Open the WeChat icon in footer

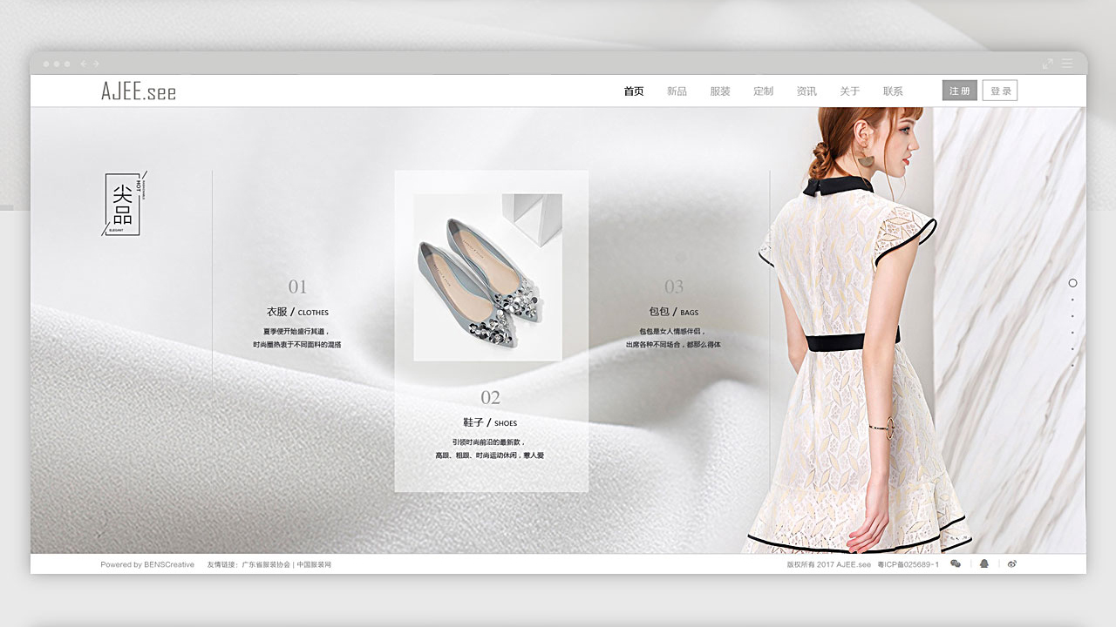click(x=956, y=564)
